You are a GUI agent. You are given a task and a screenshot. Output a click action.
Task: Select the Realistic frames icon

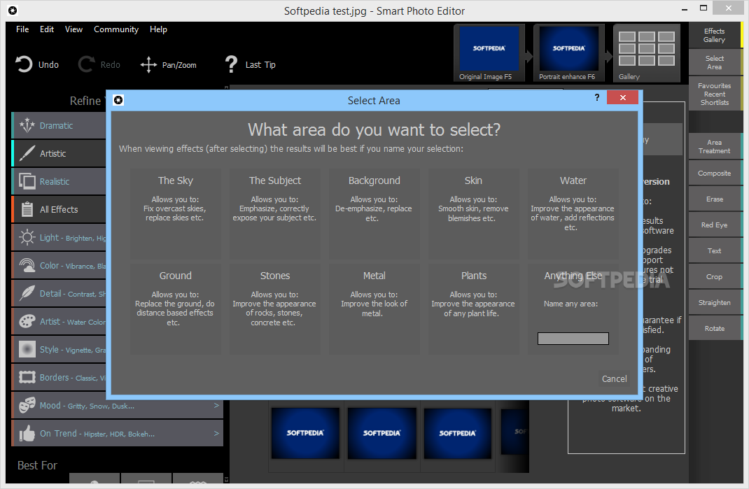point(27,181)
